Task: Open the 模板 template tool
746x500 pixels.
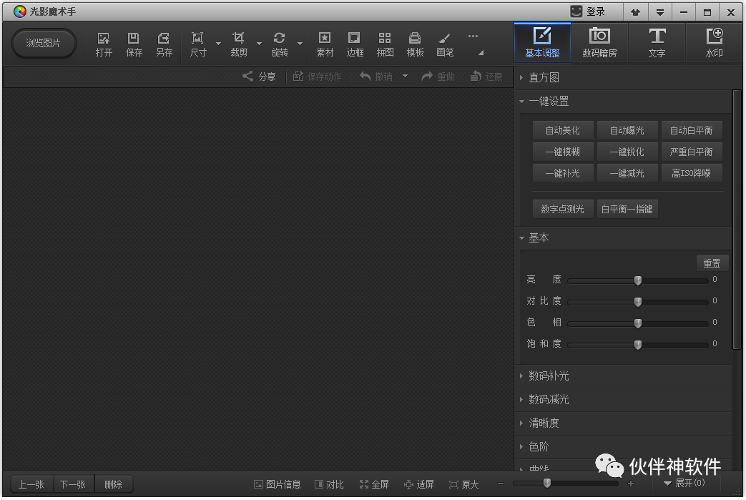Action: [415, 45]
